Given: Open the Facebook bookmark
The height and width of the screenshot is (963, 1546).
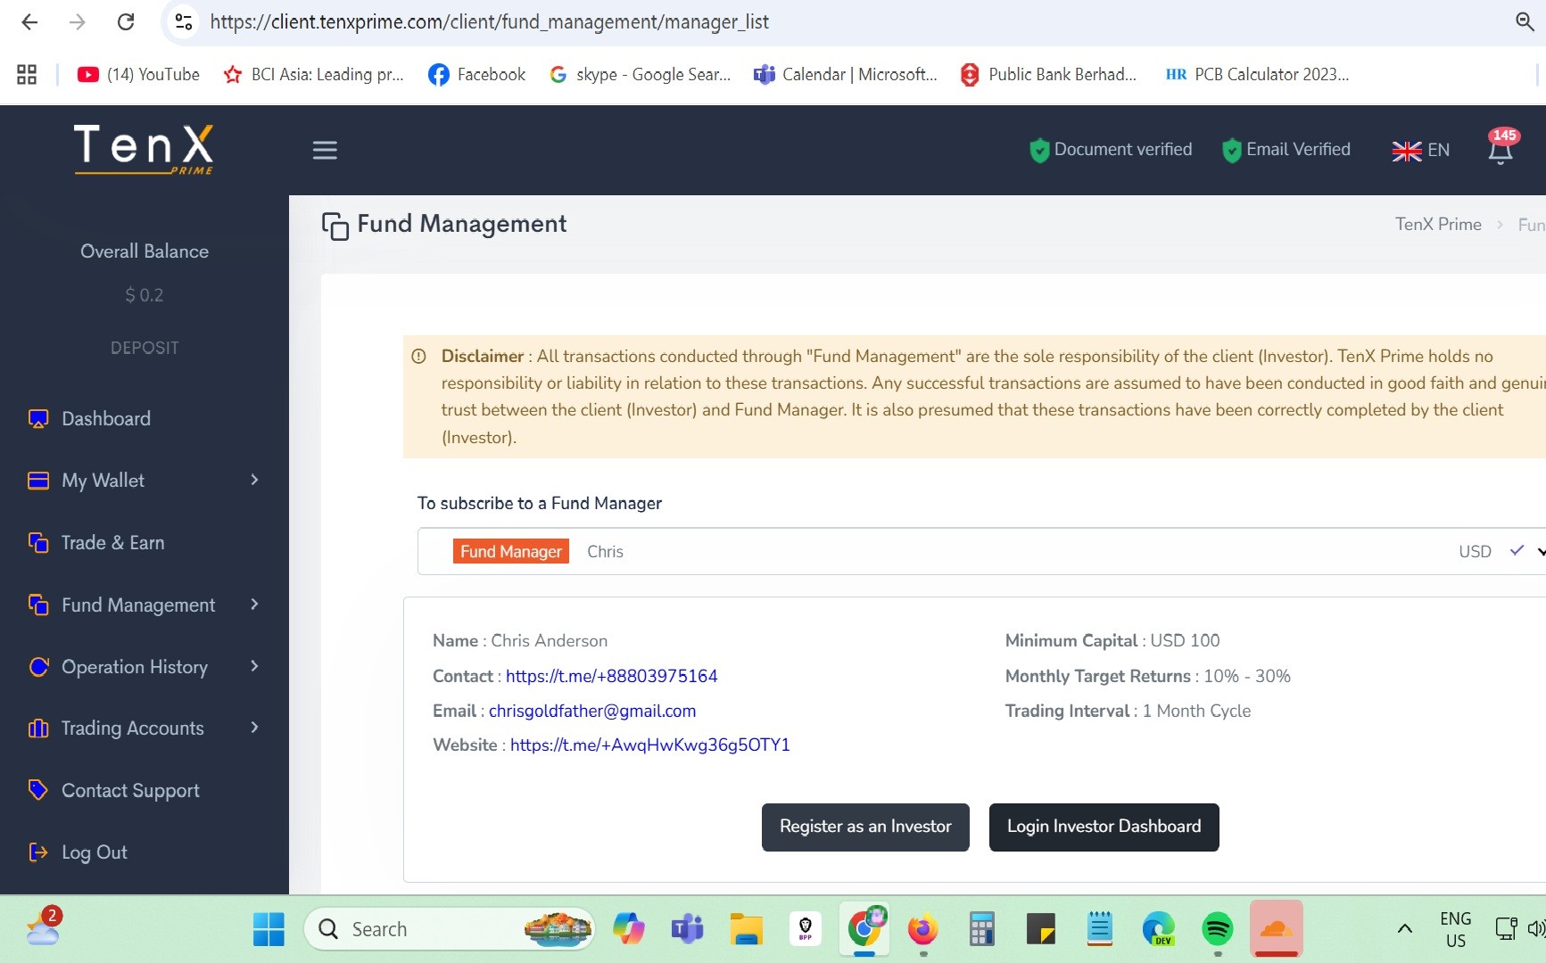Looking at the screenshot, I should (x=477, y=75).
